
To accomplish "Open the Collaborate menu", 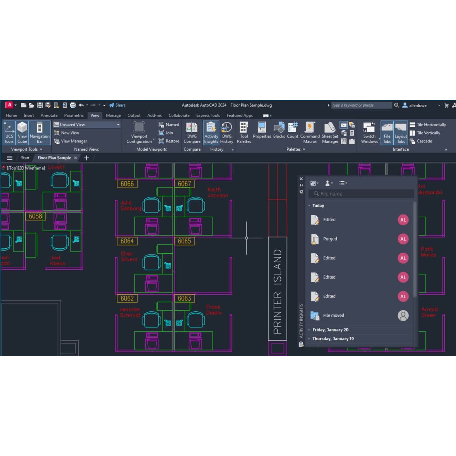I will 179,115.
